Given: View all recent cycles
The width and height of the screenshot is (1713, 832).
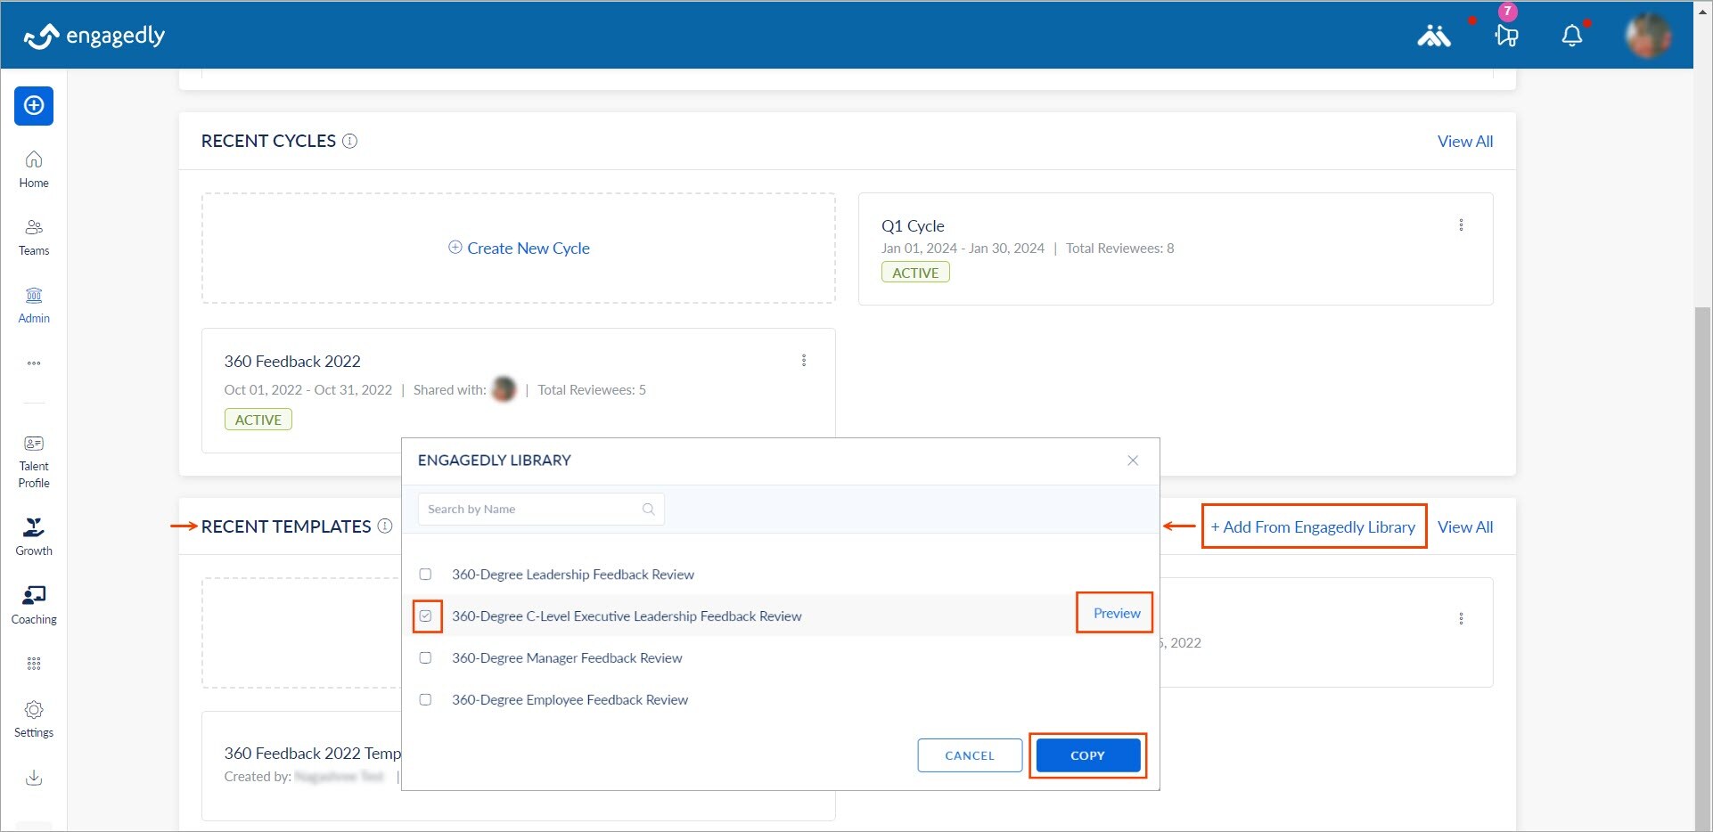Looking at the screenshot, I should click(x=1465, y=142).
